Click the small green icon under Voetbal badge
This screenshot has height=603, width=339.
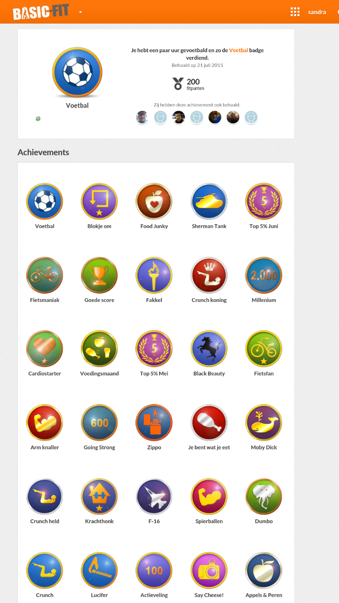[x=38, y=119]
